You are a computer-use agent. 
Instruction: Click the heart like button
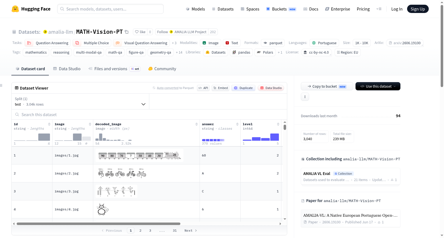tap(140, 32)
